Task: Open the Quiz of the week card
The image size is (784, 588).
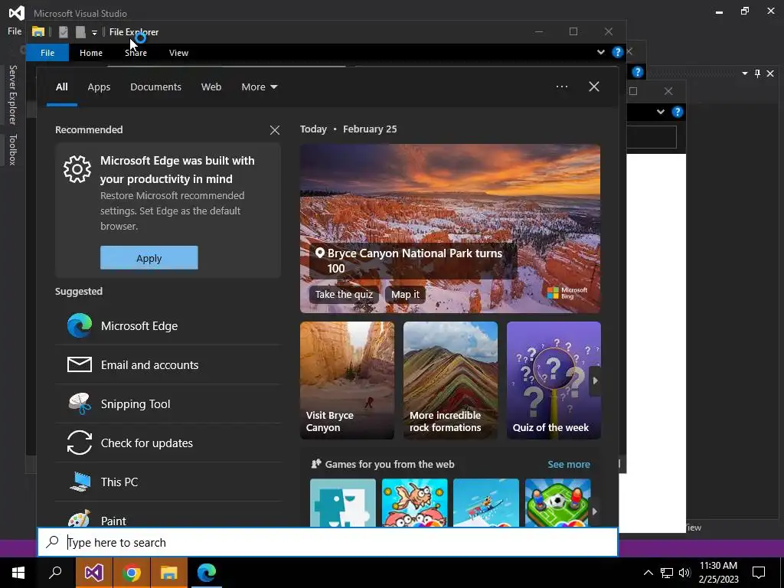Action: pyautogui.click(x=554, y=381)
